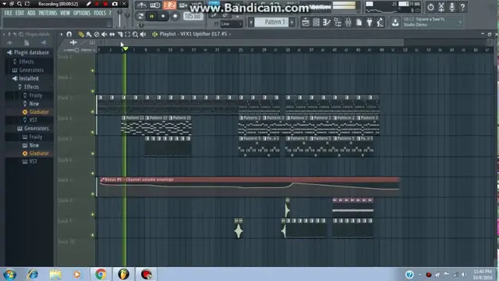The width and height of the screenshot is (499, 281).
Task: Select the Mute tool in Playlist toolbar
Action: (x=104, y=34)
